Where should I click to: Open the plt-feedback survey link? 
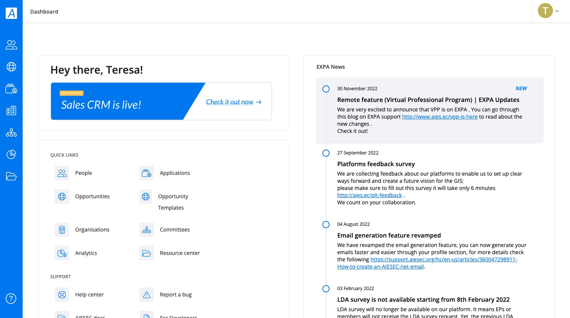370,195
